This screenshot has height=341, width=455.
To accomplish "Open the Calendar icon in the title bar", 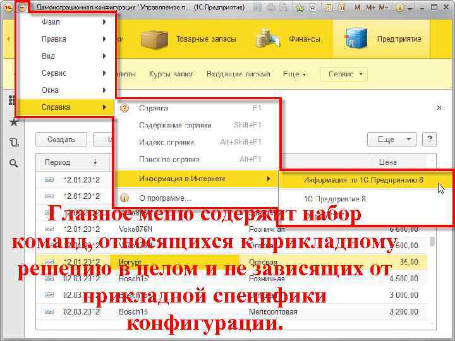I will (342, 7).
